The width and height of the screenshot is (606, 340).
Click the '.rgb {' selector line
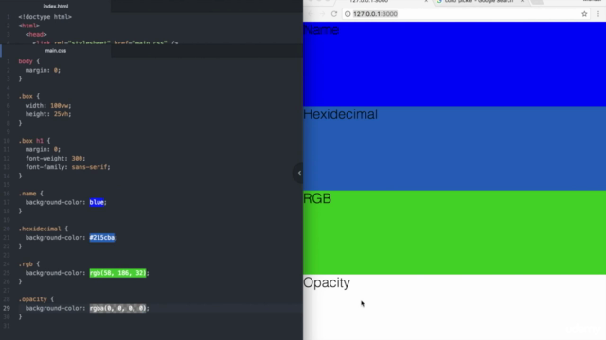click(29, 264)
